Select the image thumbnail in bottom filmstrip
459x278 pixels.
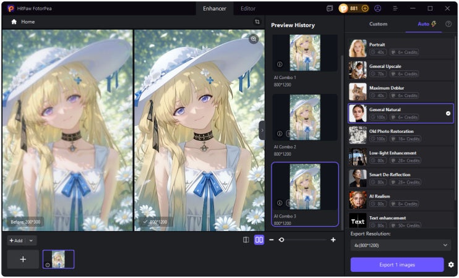[x=59, y=259]
